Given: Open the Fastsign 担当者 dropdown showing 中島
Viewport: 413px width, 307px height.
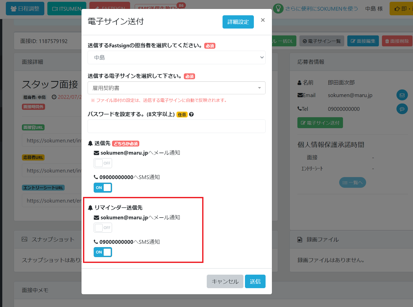Looking at the screenshot, I should (176, 58).
